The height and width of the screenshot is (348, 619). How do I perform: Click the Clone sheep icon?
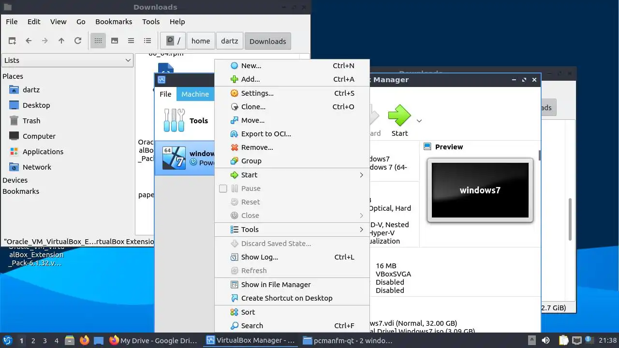(234, 107)
